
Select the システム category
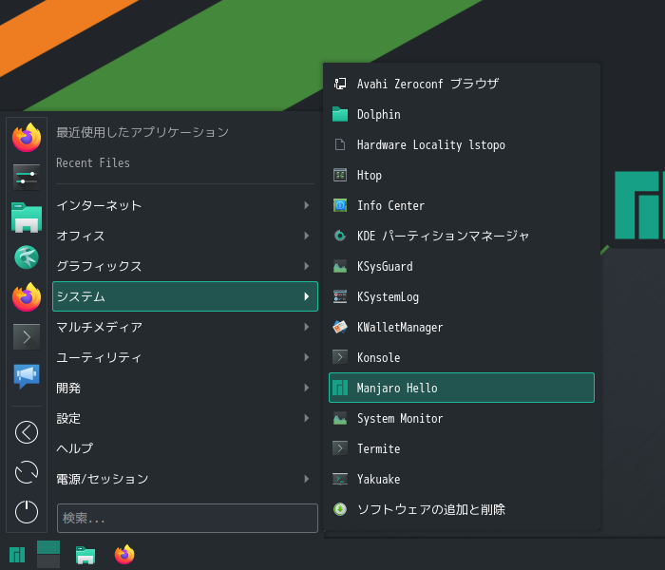coord(185,296)
